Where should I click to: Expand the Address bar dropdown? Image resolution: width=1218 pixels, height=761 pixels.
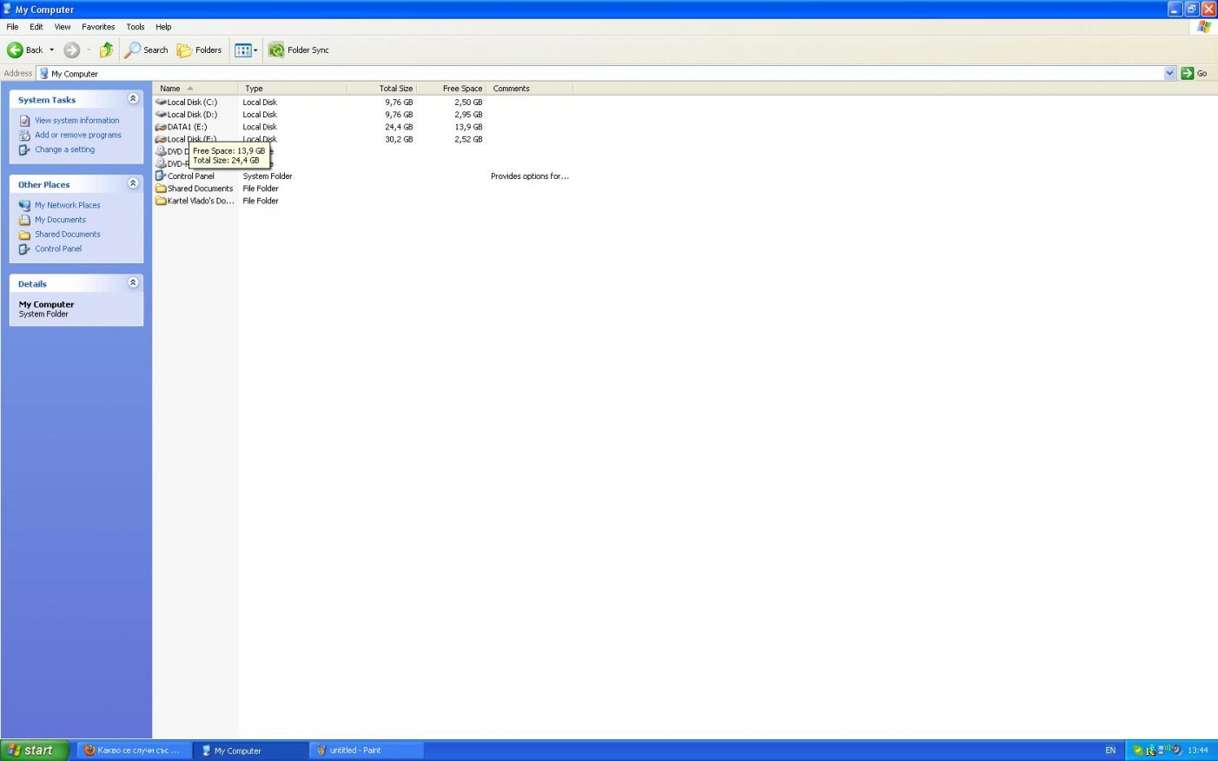1169,74
